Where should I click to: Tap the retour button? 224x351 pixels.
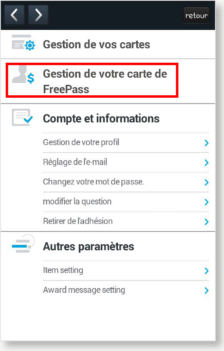196,15
